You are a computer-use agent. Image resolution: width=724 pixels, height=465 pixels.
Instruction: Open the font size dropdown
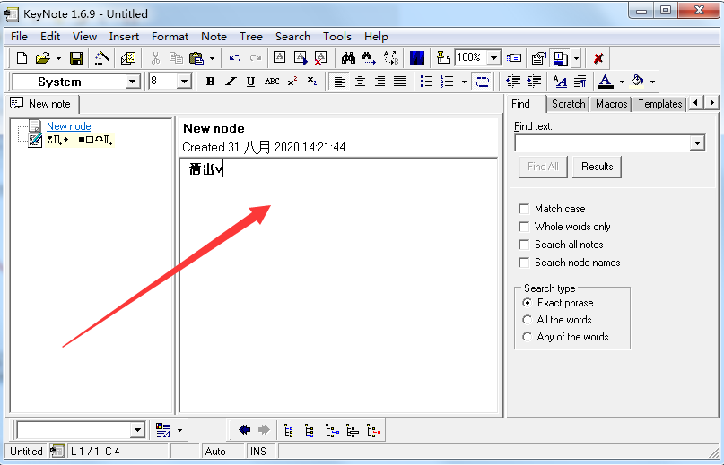184,82
